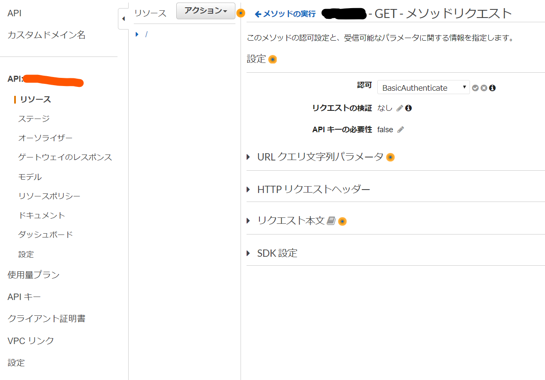This screenshot has width=545, height=380.
Task: Open the ステージ menu item
Action: (x=34, y=119)
